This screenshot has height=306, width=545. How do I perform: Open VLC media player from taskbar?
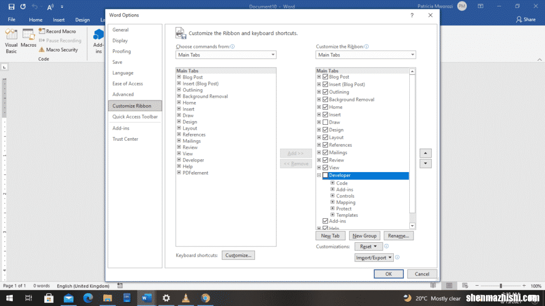click(186, 298)
